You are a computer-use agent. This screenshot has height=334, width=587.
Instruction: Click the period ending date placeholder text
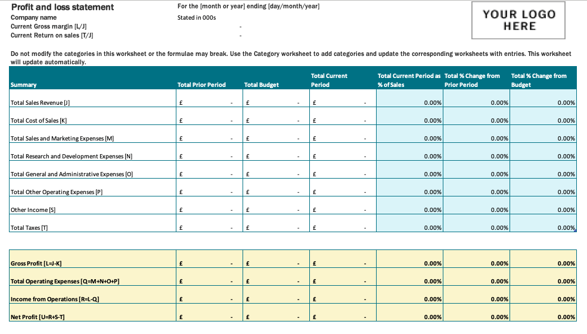(x=249, y=7)
